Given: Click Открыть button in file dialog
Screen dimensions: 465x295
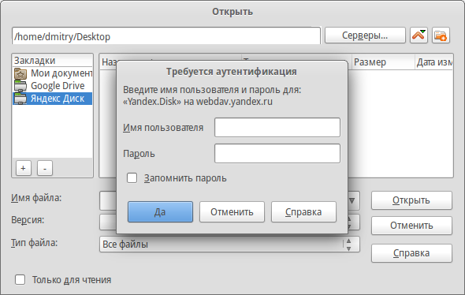Looking at the screenshot, I should [411, 200].
